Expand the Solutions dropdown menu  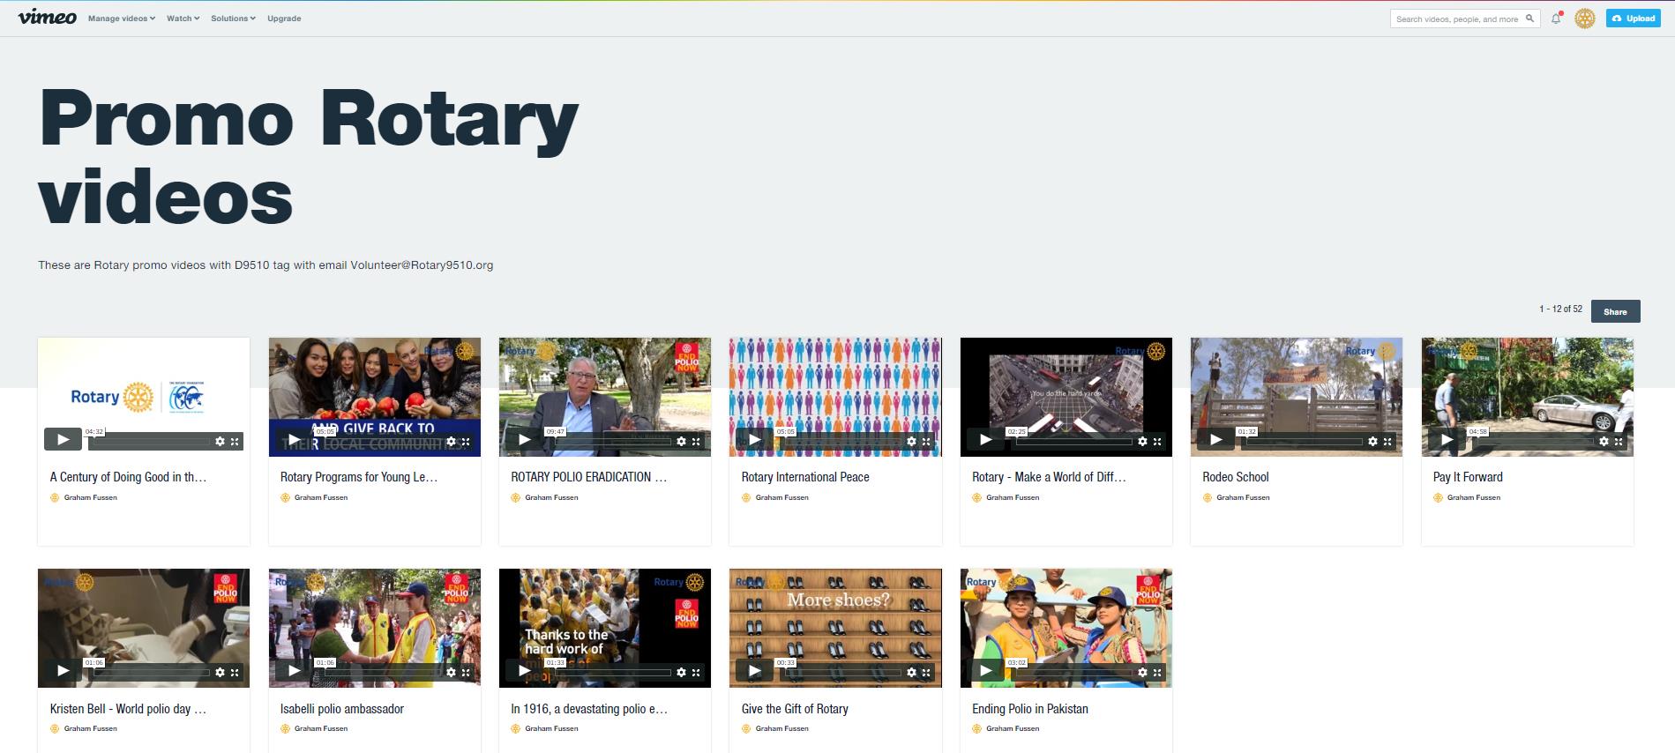[233, 19]
